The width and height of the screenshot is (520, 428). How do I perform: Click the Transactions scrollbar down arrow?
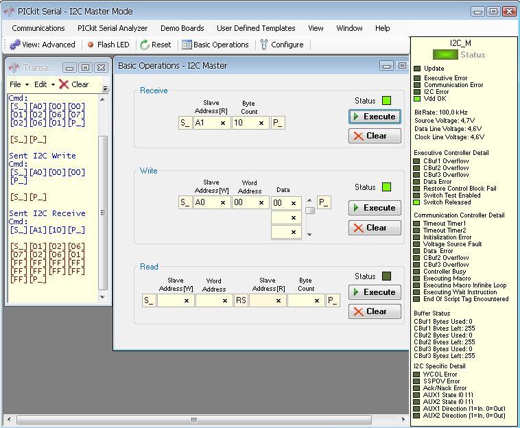tap(103, 297)
